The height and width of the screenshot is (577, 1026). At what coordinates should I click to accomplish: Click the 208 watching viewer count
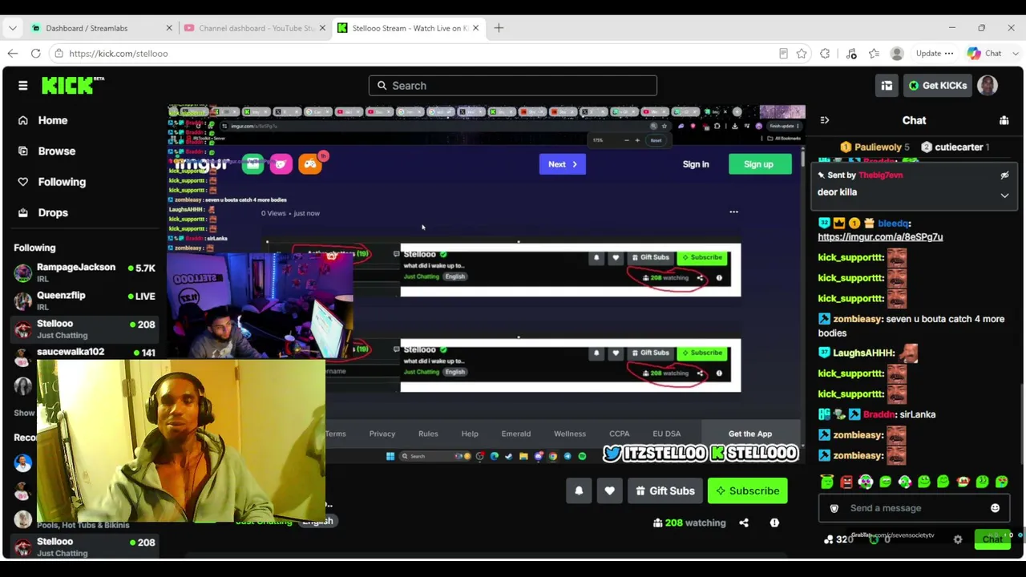click(689, 523)
